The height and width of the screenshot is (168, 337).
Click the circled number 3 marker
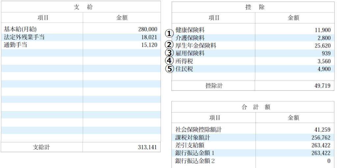pos(169,53)
